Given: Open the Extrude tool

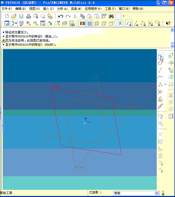Looking at the screenshot, I should tap(171, 55).
